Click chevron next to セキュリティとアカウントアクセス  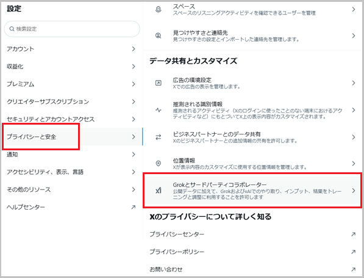point(134,119)
